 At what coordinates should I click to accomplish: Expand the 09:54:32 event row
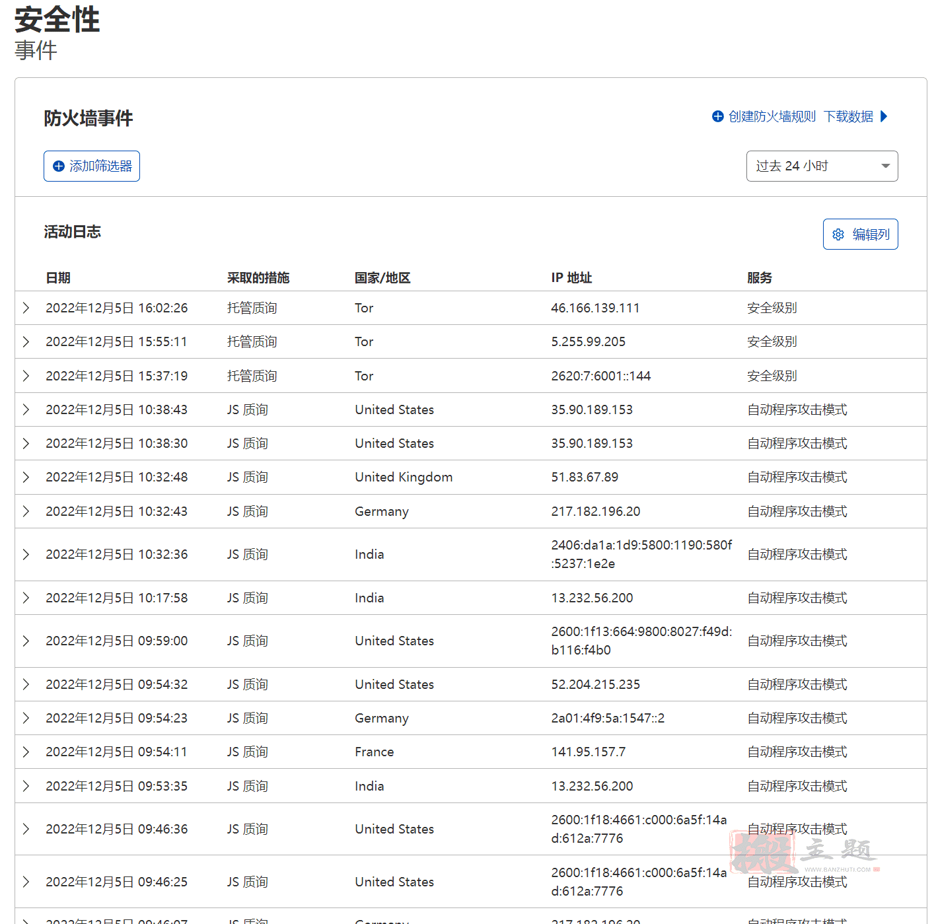pyautogui.click(x=26, y=684)
